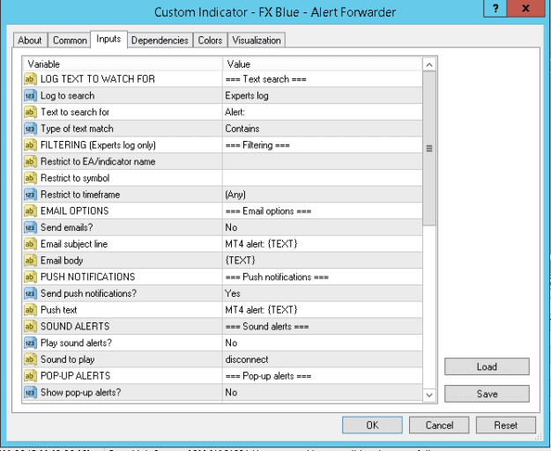Close the Alert Forwarder dialog
The width and height of the screenshot is (551, 451).
click(x=525, y=8)
